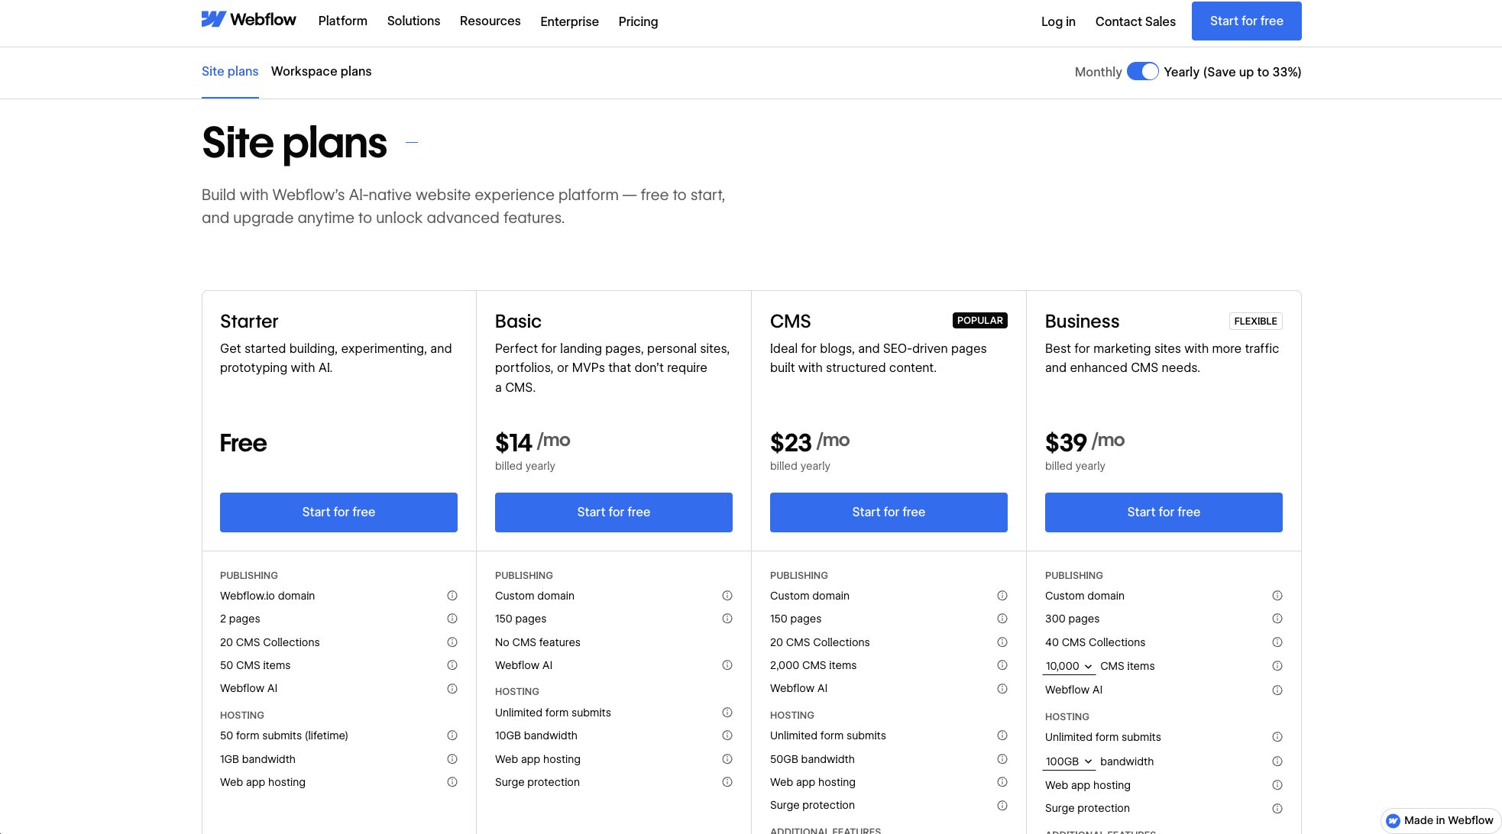
Task: Select the Monthly billing label
Action: 1098,72
